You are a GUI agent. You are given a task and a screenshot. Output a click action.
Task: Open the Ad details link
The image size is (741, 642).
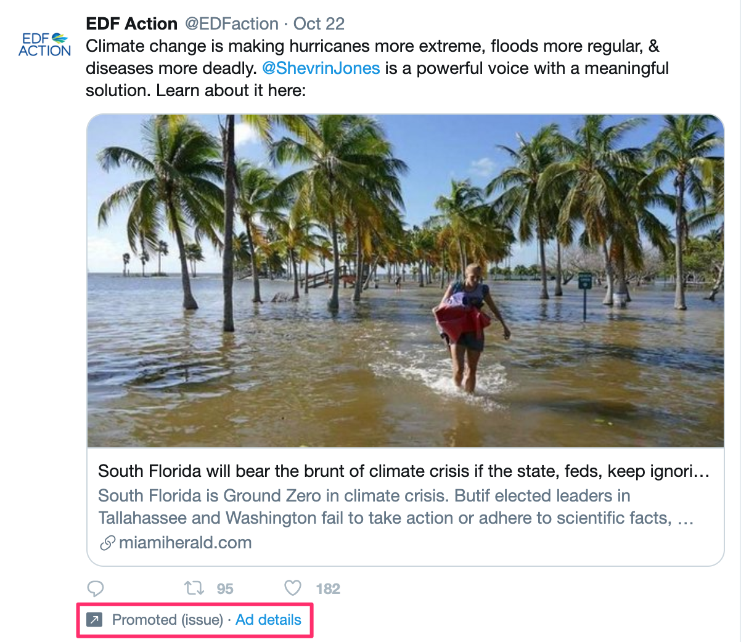(268, 620)
